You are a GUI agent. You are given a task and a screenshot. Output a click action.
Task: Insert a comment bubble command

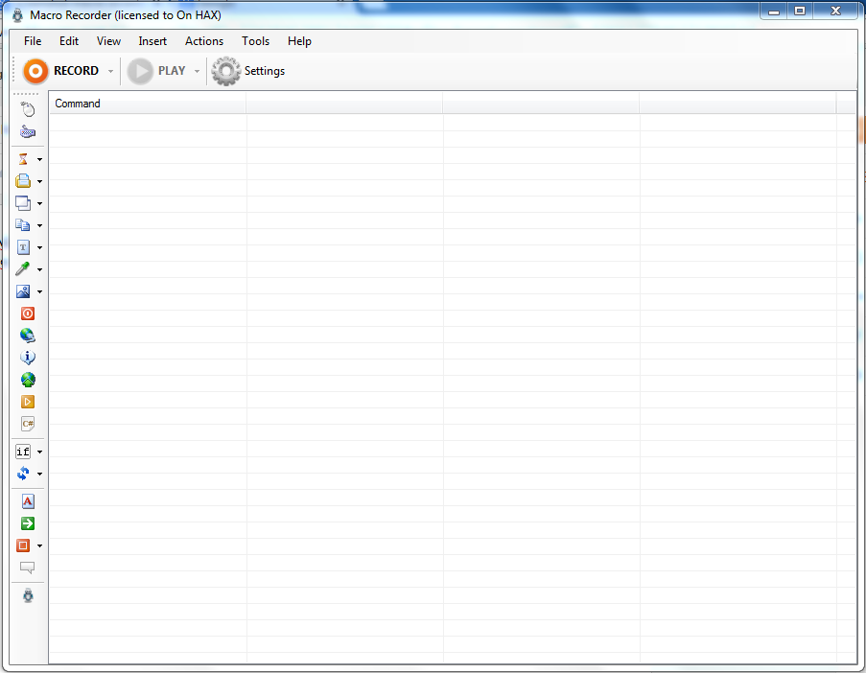(x=27, y=568)
